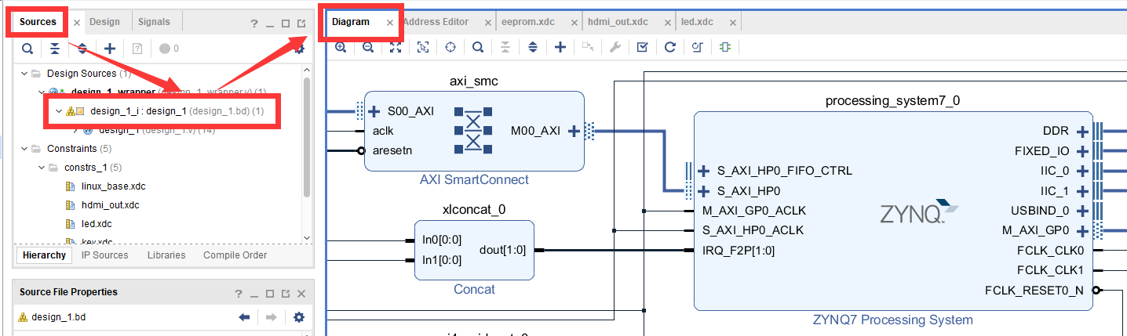Screen dimensions: 1127x336
Task: Collapse the Design Sources tree node
Action: [x=23, y=74]
